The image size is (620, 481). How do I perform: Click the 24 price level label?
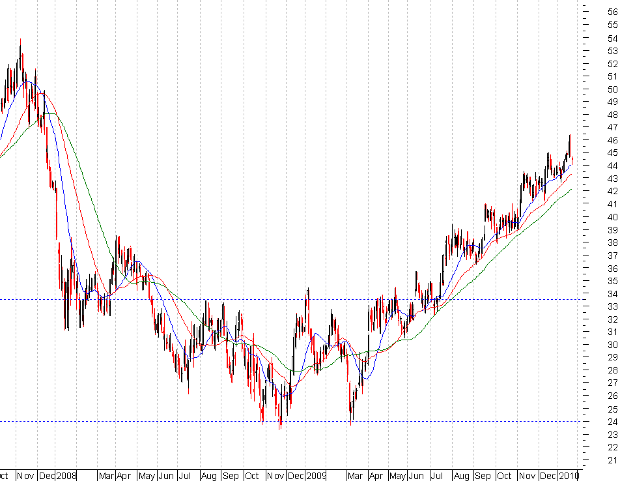(x=612, y=422)
